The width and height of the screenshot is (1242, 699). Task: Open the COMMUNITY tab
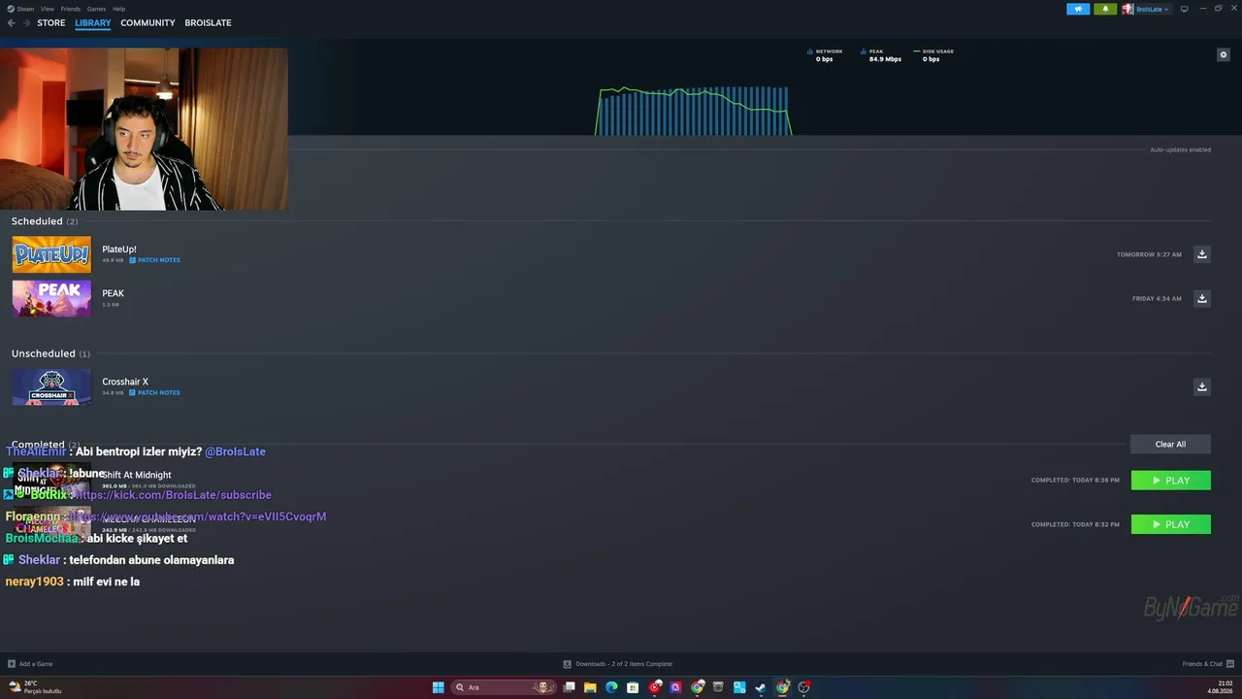click(147, 23)
